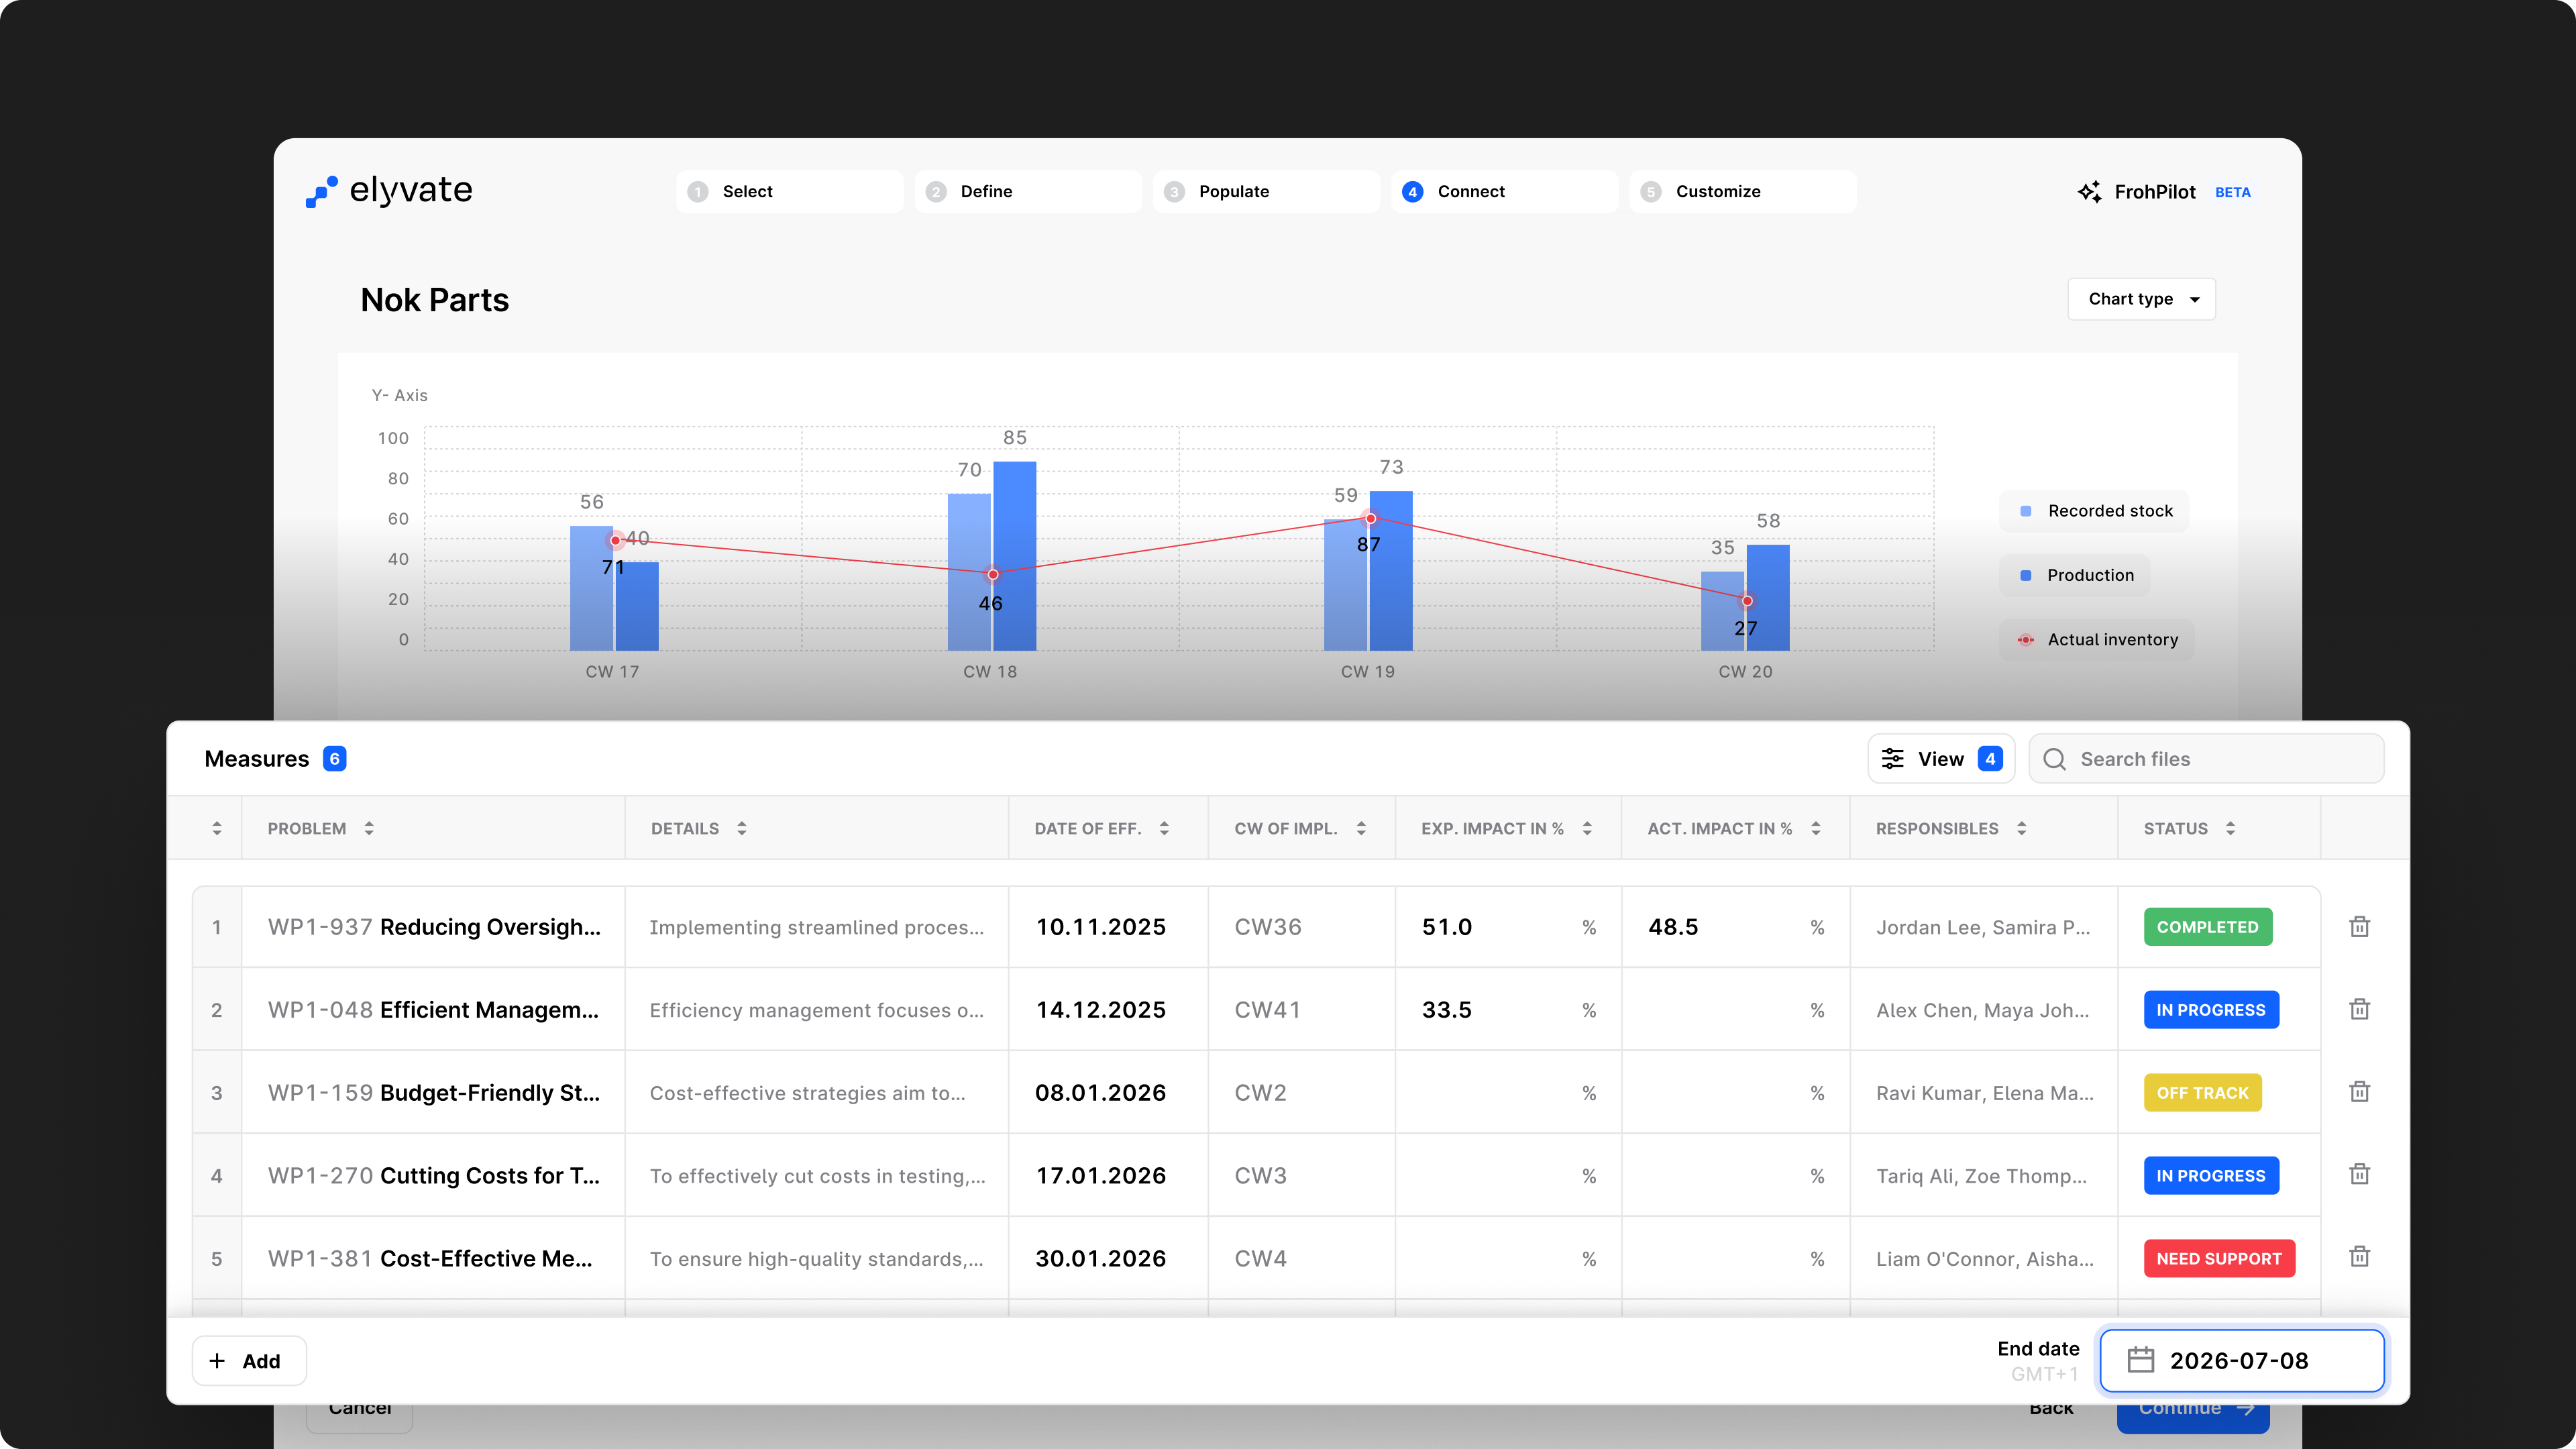Delete the WP1-937 measure with trash icon
This screenshot has width=2576, height=1449.
(x=2359, y=927)
